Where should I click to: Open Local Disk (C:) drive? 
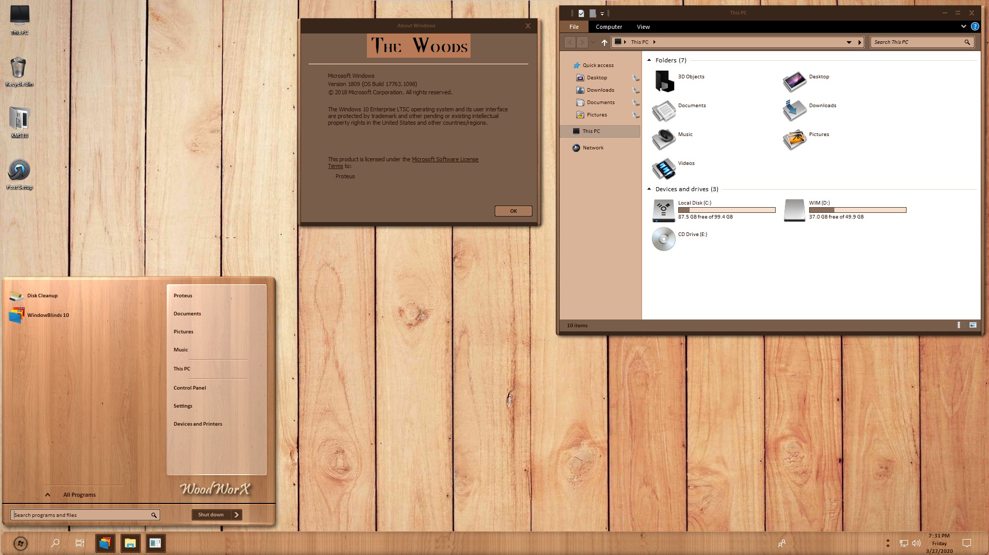[x=714, y=210]
